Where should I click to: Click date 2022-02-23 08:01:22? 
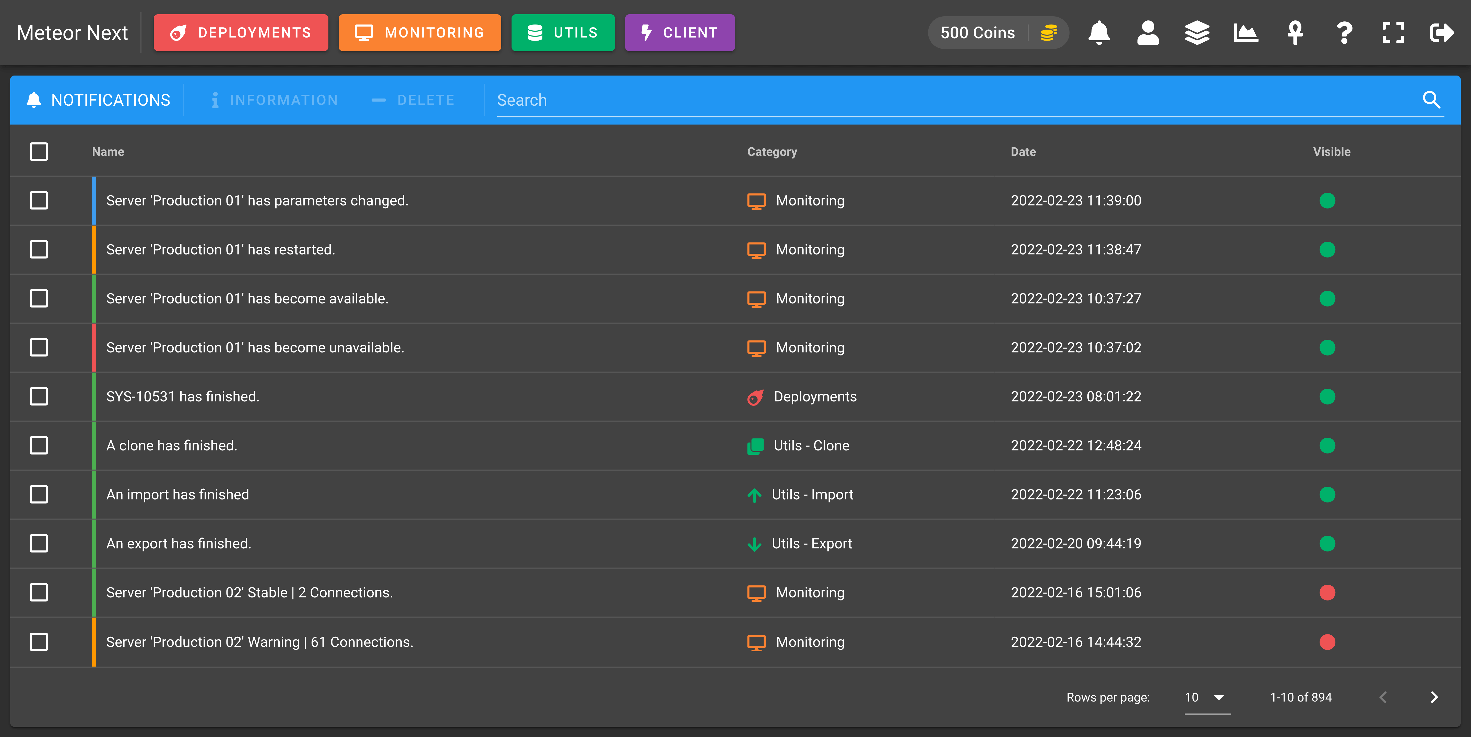click(1076, 397)
